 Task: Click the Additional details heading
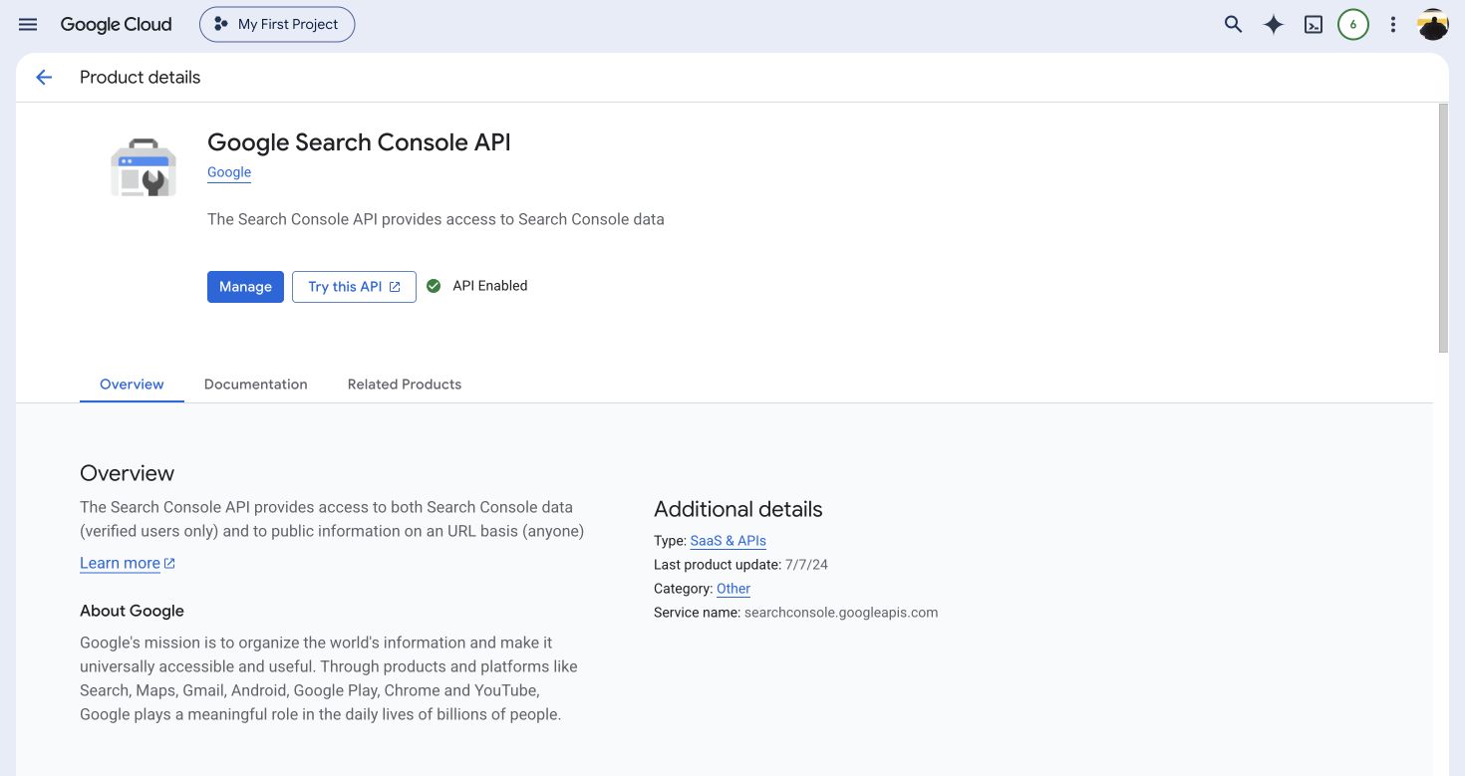(x=738, y=509)
